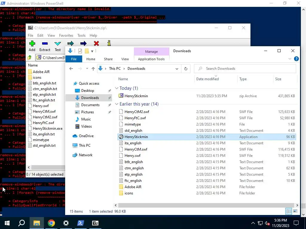Click the Manage contextual tab

click(152, 52)
